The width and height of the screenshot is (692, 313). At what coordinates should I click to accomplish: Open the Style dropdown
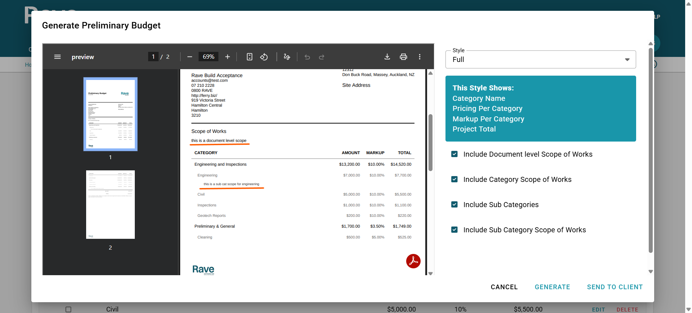[540, 60]
